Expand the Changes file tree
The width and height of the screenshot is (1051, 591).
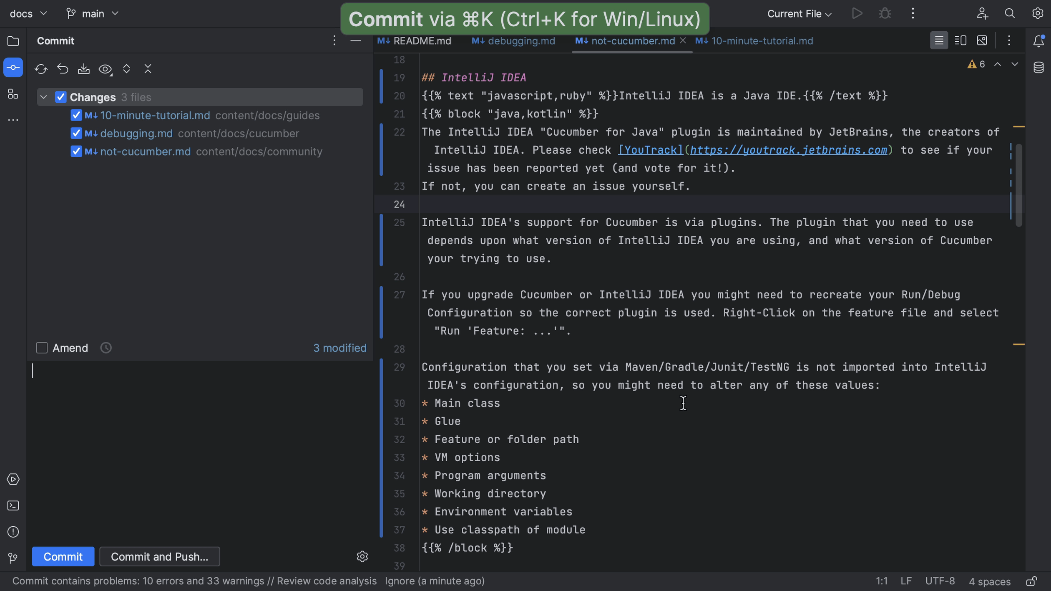[45, 97]
